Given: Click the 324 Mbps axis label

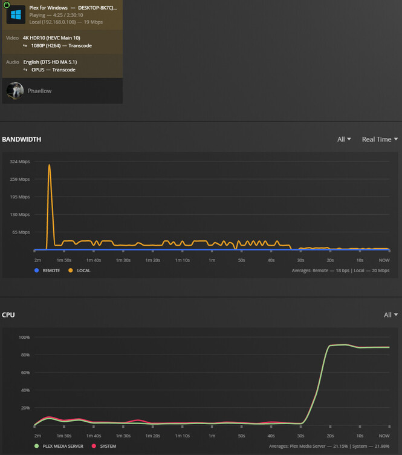Looking at the screenshot, I should (20, 162).
